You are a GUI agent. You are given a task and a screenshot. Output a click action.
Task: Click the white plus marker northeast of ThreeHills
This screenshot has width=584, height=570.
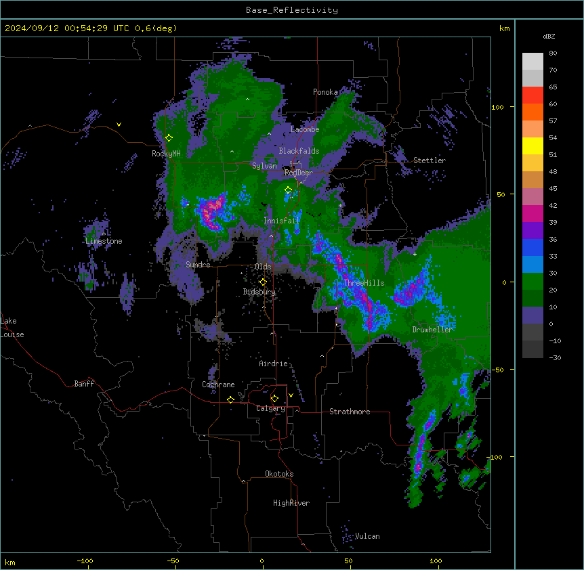415,254
